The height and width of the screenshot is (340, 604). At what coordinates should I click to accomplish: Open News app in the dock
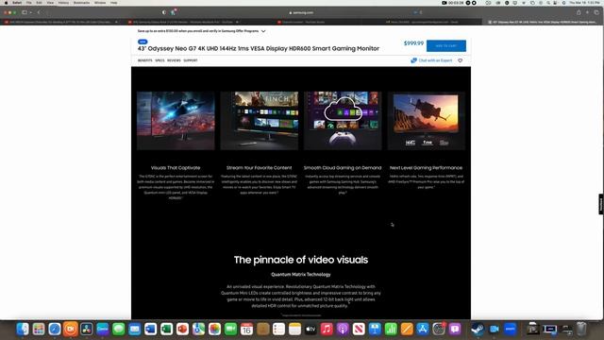pos(359,329)
